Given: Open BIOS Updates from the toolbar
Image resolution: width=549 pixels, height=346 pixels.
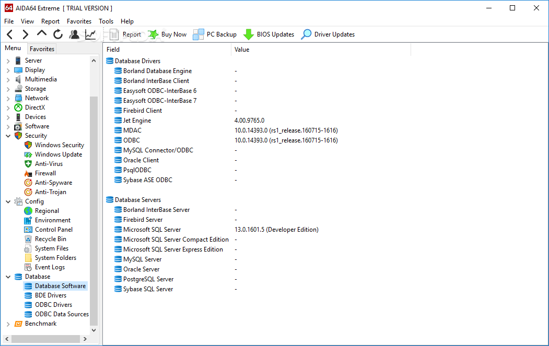Looking at the screenshot, I should point(268,34).
